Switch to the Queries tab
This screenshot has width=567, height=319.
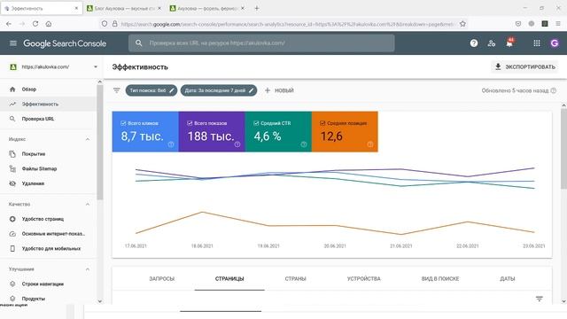point(161,279)
